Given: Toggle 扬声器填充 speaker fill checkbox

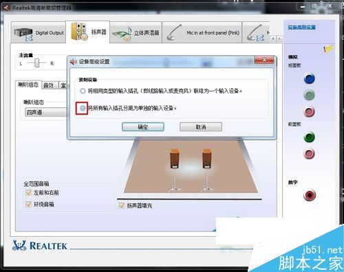Looking at the screenshot, I should click(121, 205).
